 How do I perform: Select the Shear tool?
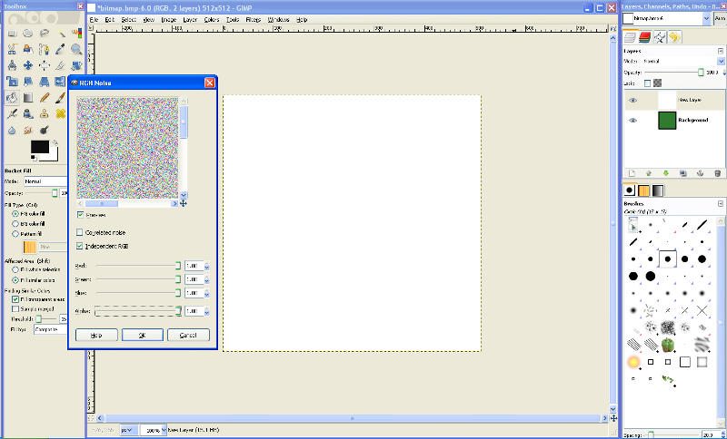(28, 82)
